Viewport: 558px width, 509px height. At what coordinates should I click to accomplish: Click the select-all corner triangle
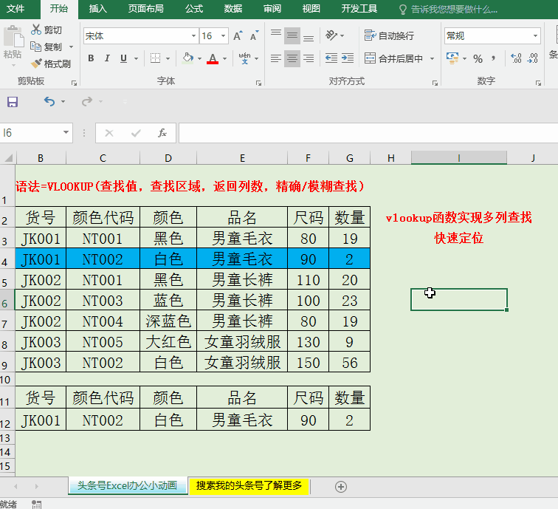(8, 158)
